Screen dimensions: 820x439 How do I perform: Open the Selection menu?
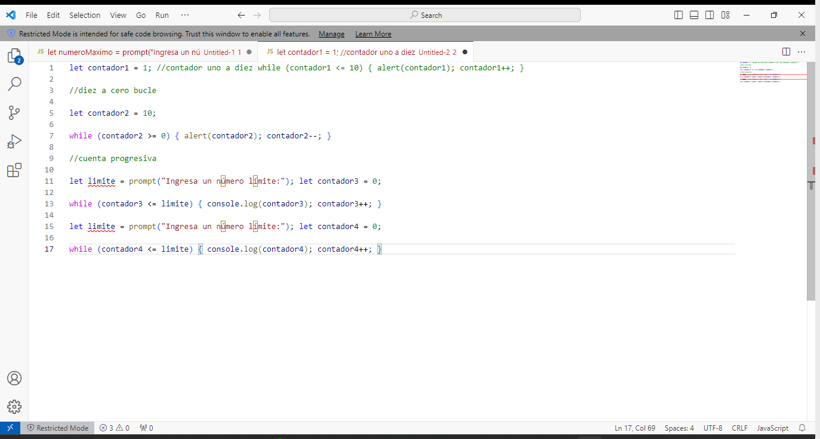(x=85, y=15)
